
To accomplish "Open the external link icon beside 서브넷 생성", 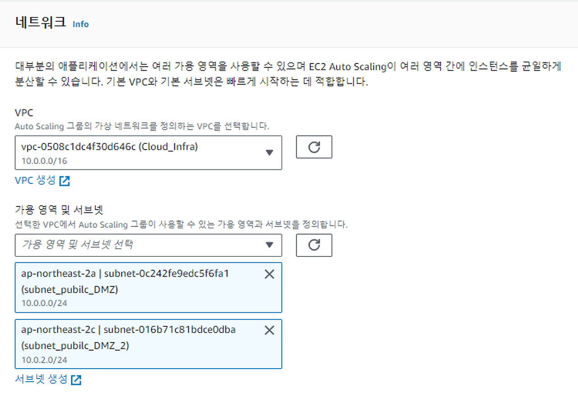I will click(76, 380).
